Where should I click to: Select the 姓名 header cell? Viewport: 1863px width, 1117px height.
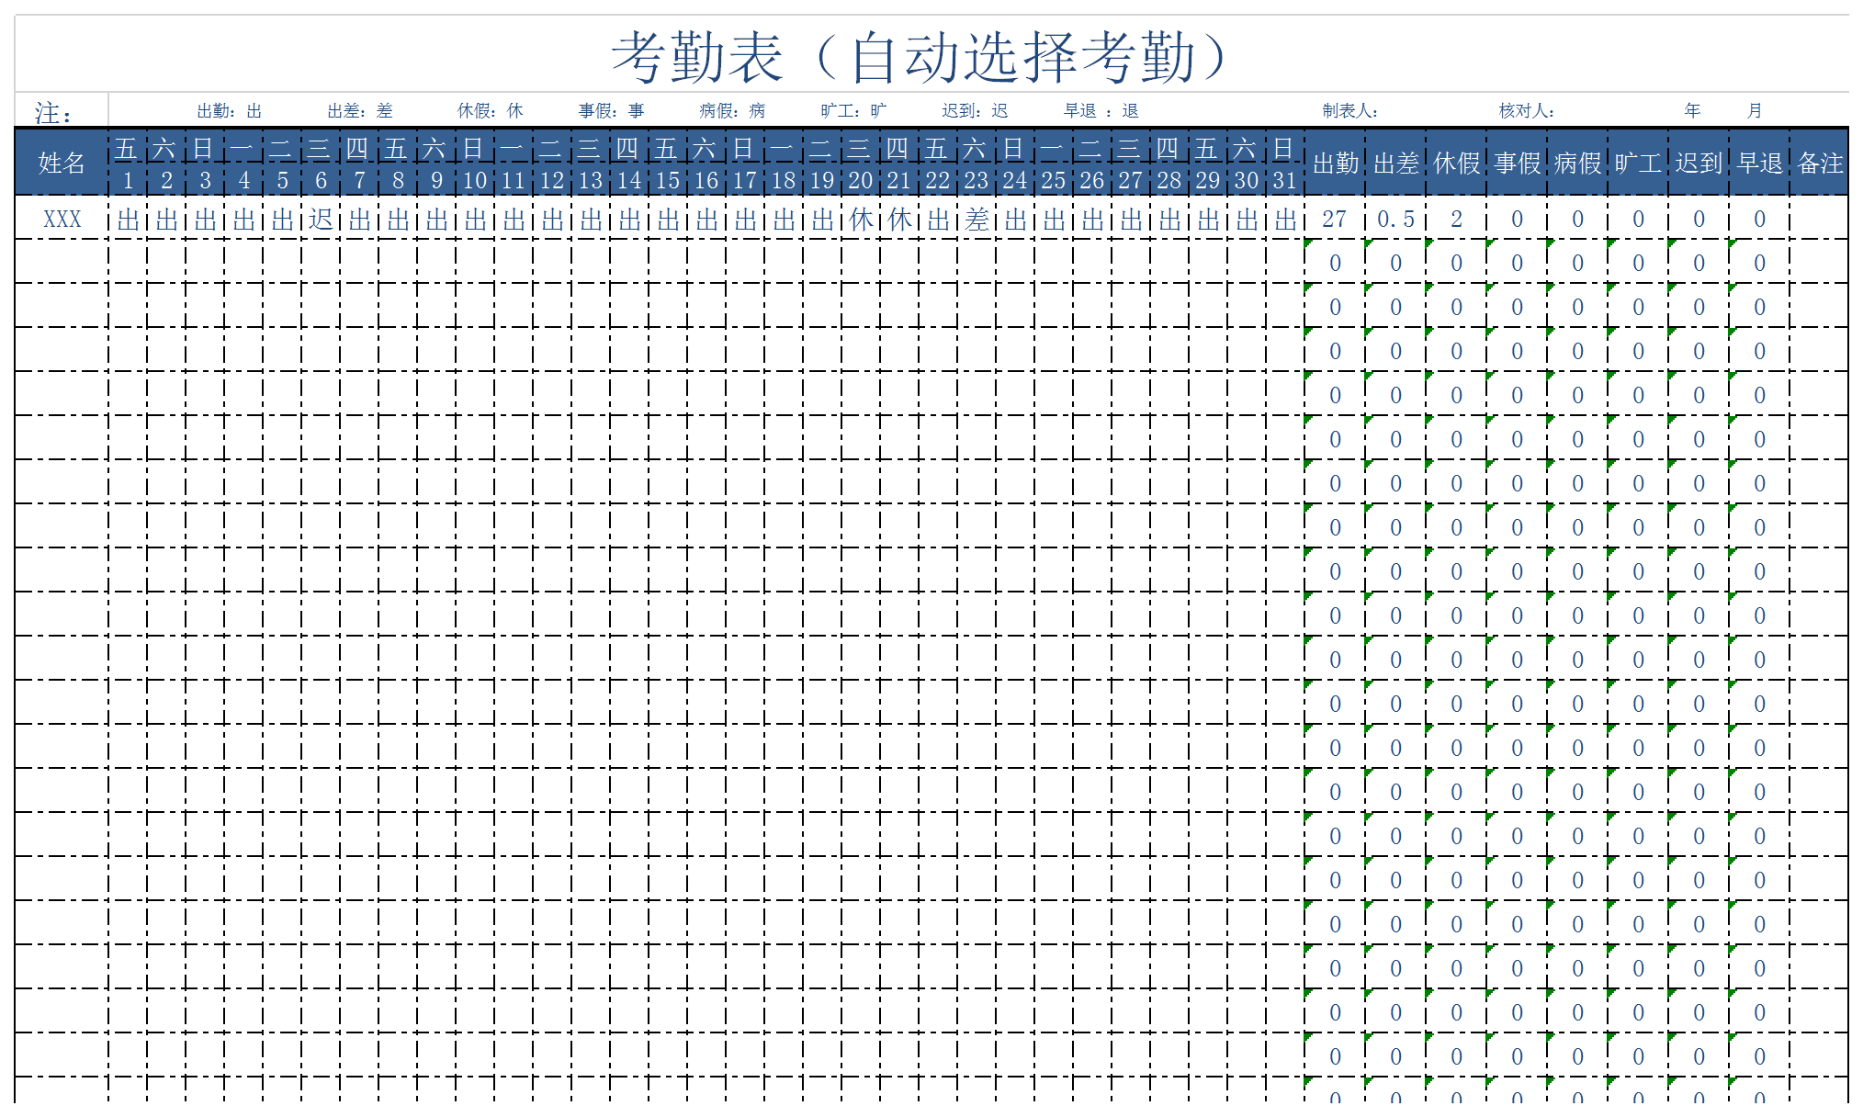pyautogui.click(x=62, y=164)
